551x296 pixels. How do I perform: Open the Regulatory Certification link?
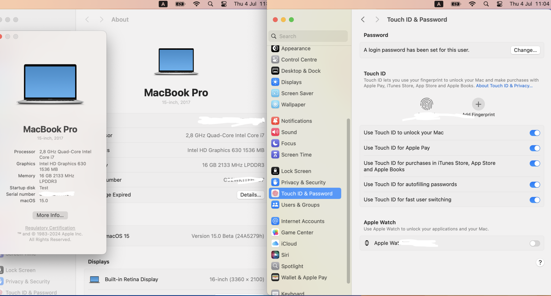pos(50,228)
